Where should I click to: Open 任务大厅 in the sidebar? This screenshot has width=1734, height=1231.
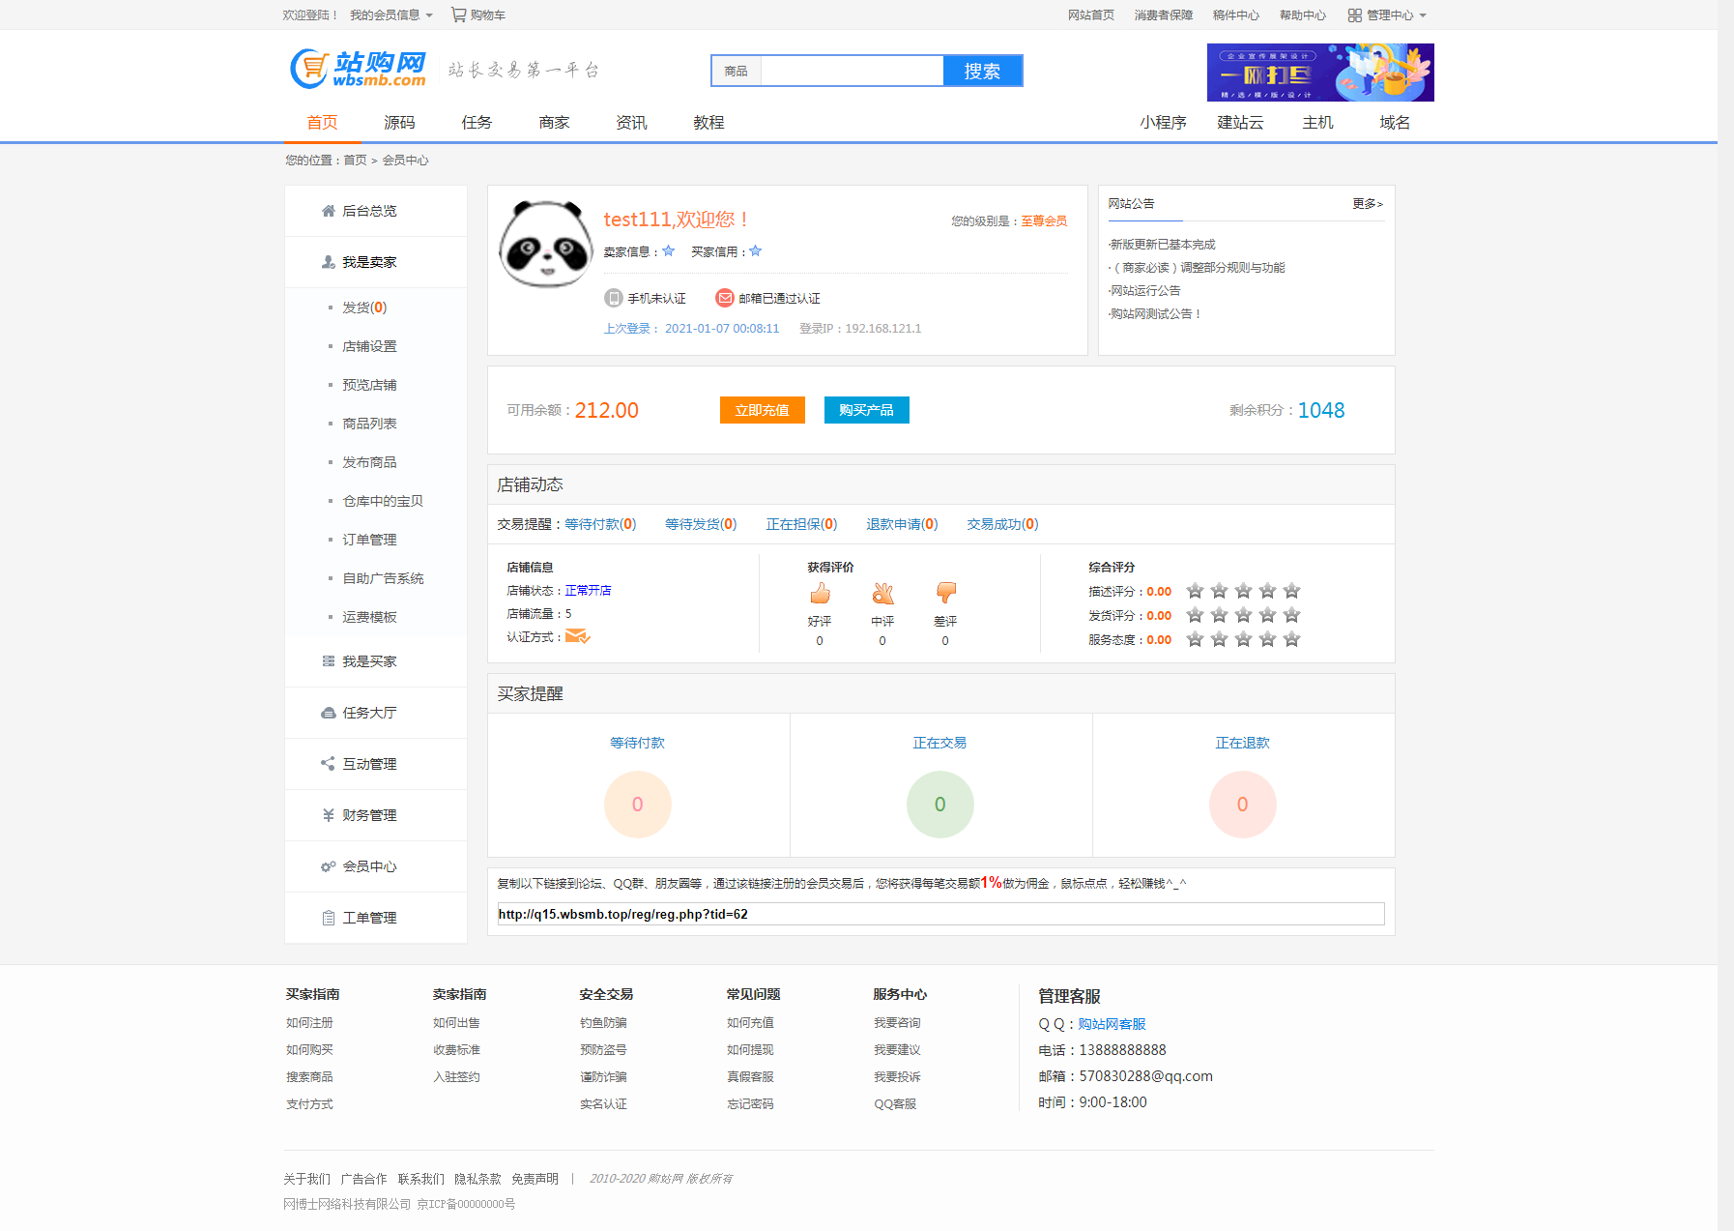tap(376, 713)
